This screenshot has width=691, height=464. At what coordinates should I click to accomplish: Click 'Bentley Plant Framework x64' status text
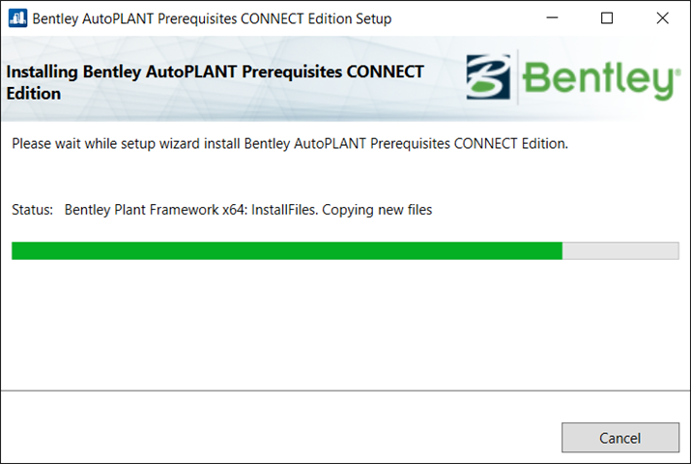[x=155, y=210]
